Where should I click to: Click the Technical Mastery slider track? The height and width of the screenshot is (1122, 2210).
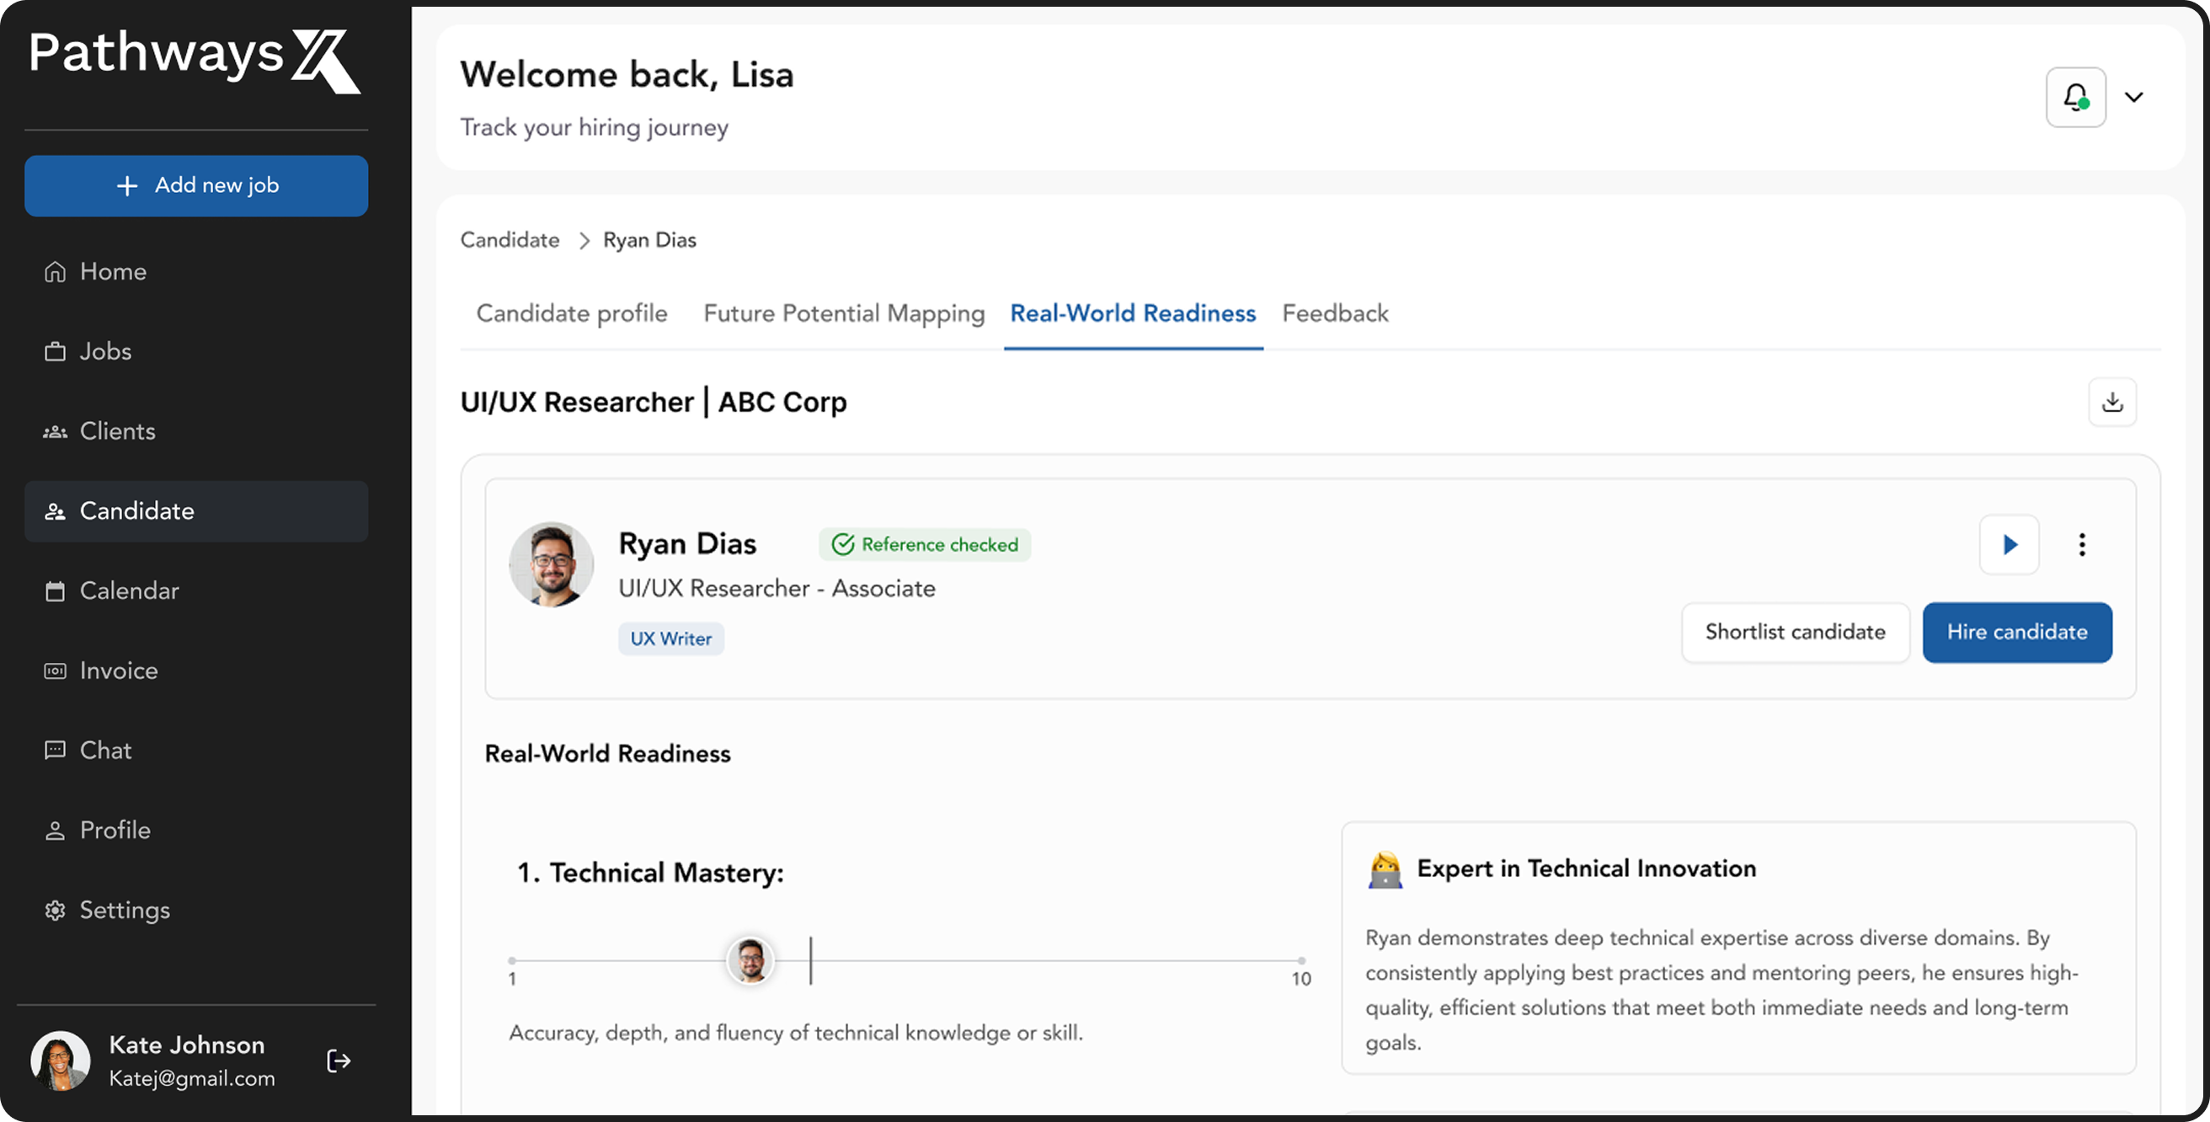[906, 961]
